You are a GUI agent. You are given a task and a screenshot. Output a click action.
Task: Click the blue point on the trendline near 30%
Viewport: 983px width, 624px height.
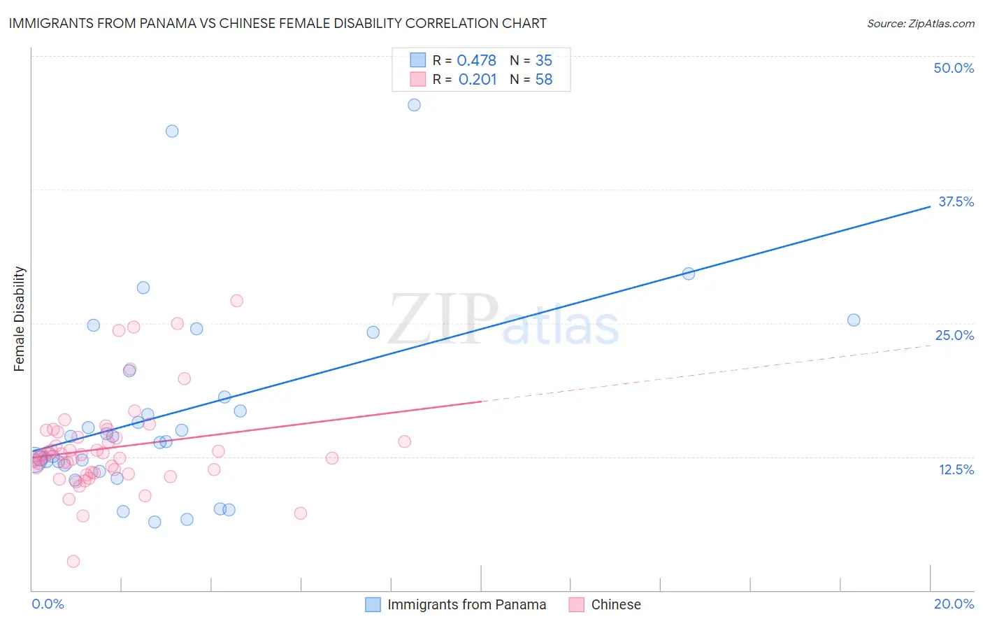pyautogui.click(x=689, y=274)
